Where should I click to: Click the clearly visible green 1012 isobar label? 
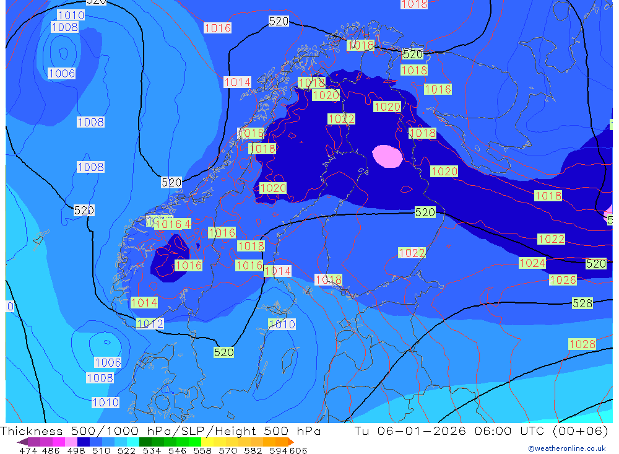point(150,323)
